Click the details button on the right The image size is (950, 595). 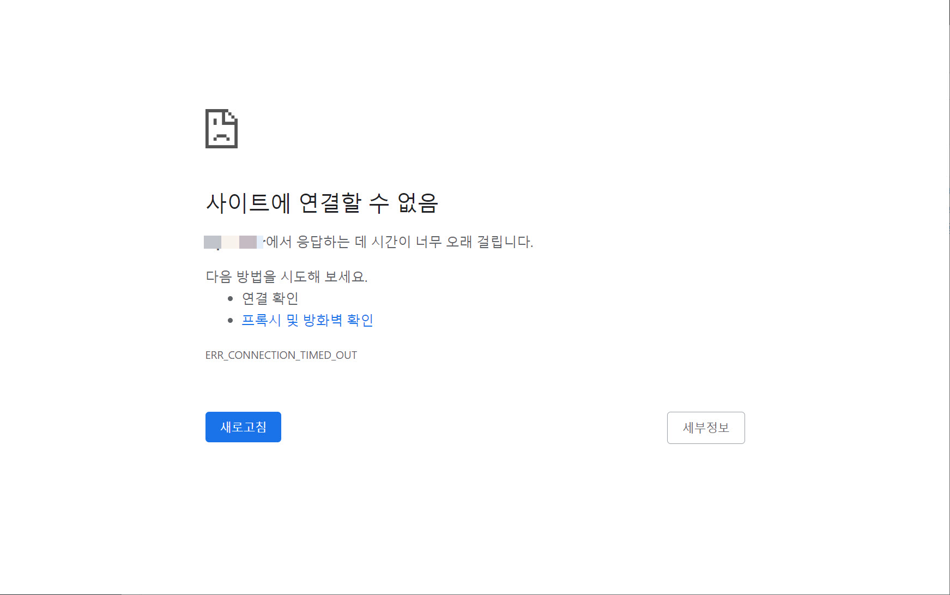click(x=706, y=428)
